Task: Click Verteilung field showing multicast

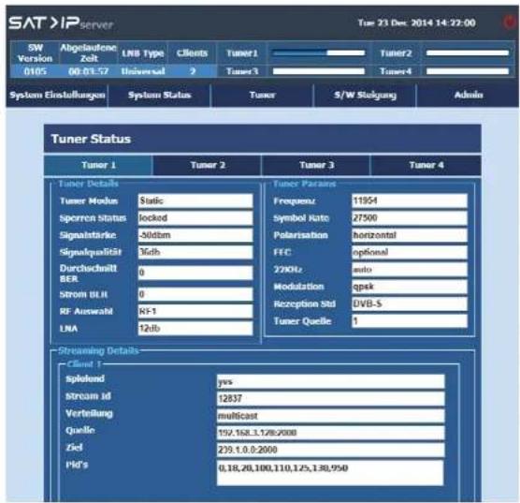Action: pyautogui.click(x=330, y=416)
